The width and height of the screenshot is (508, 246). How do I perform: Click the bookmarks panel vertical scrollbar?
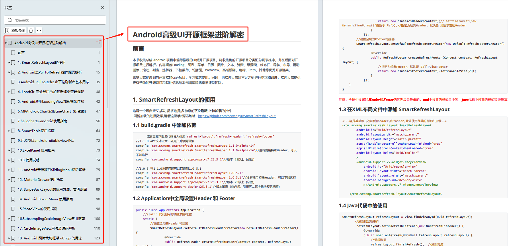(x=108, y=73)
